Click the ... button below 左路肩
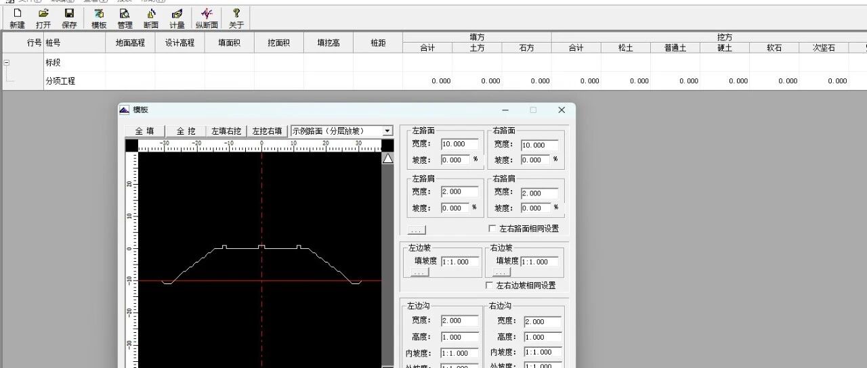Screen dimensions: 867x368 [417, 230]
